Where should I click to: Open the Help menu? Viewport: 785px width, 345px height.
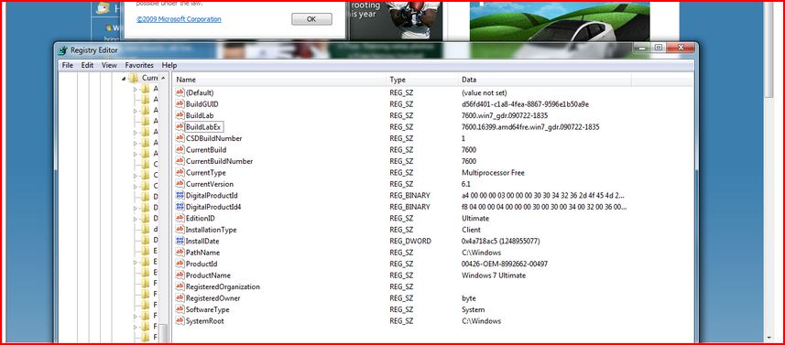coord(169,66)
